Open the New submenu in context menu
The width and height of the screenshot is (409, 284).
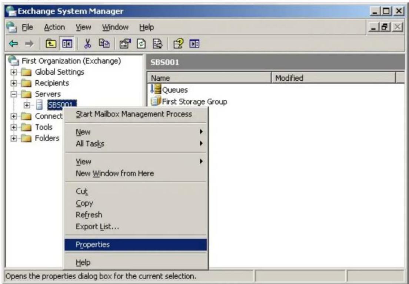click(x=136, y=132)
